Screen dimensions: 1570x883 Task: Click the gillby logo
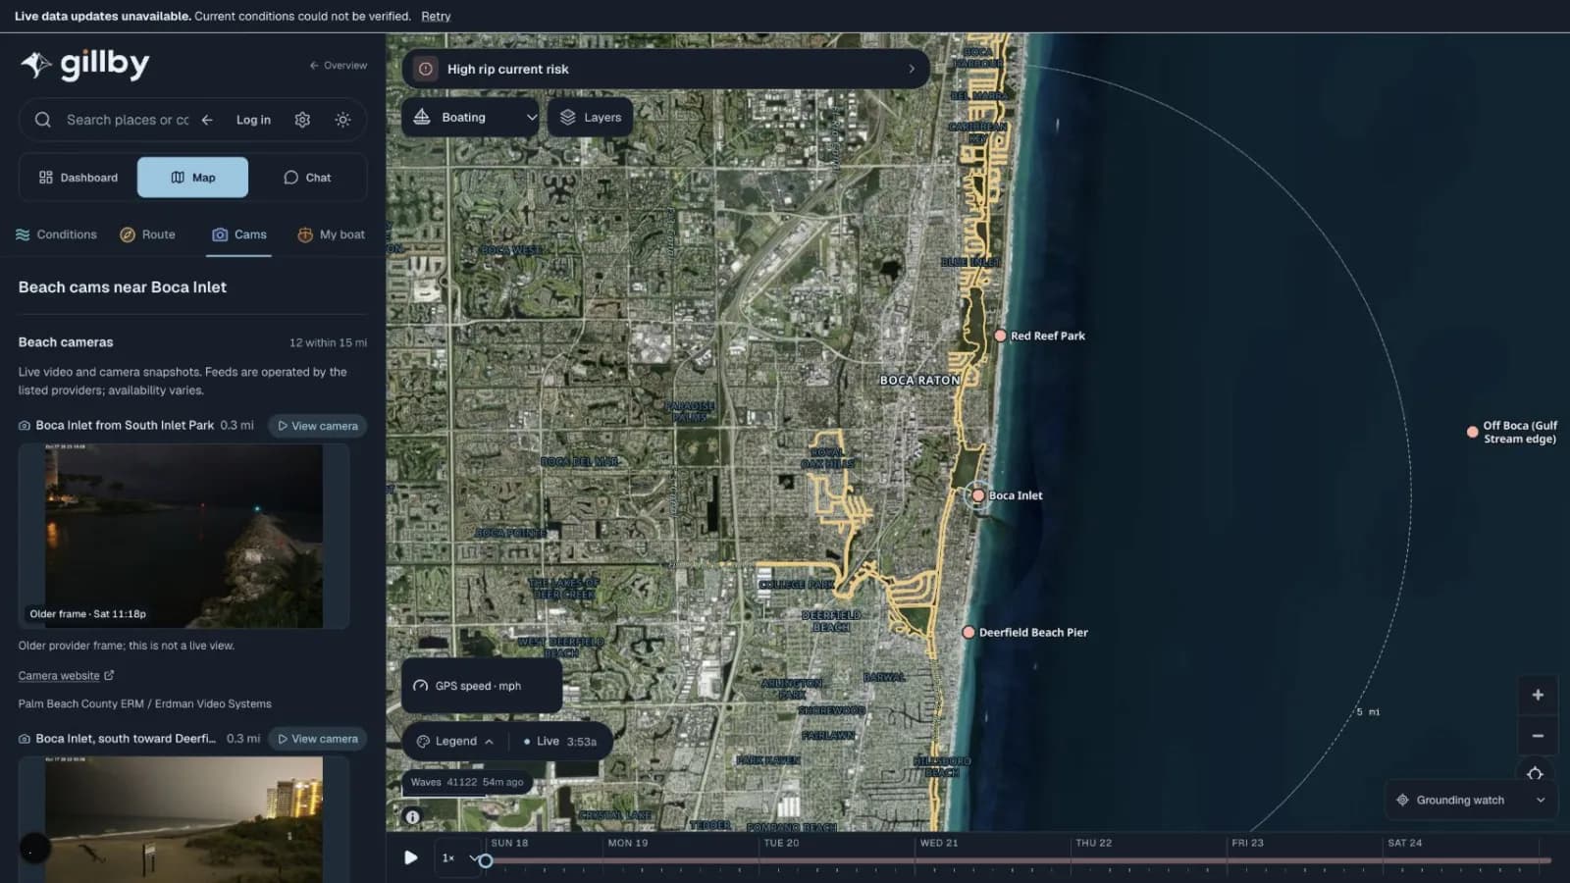(85, 65)
